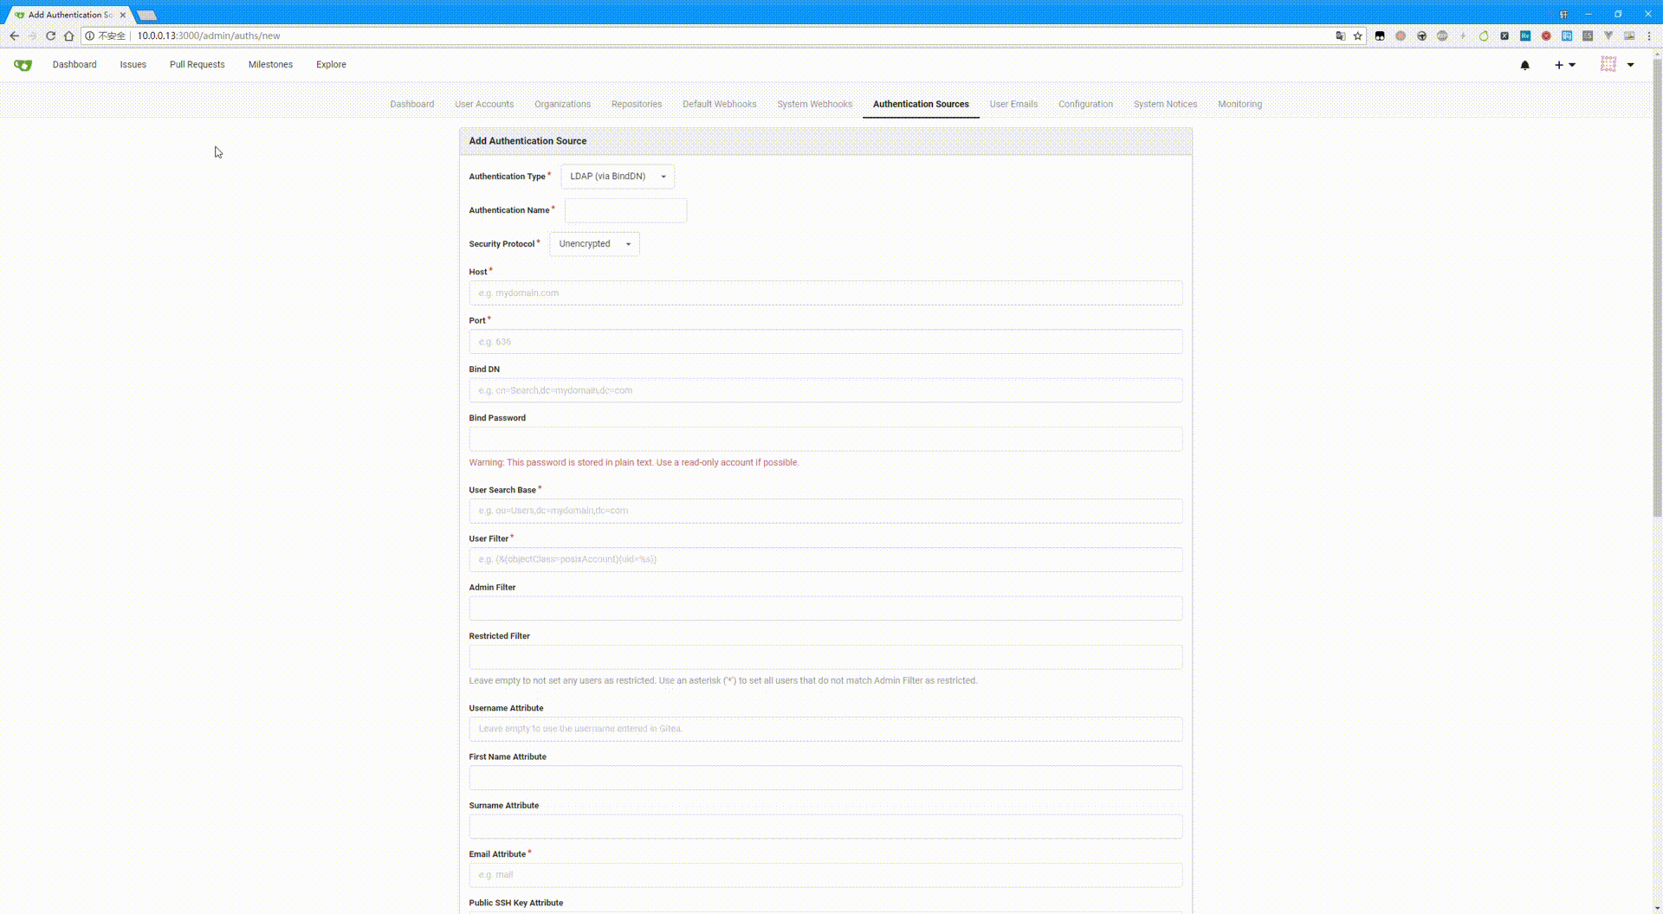
Task: Open the Explore page
Action: (331, 65)
